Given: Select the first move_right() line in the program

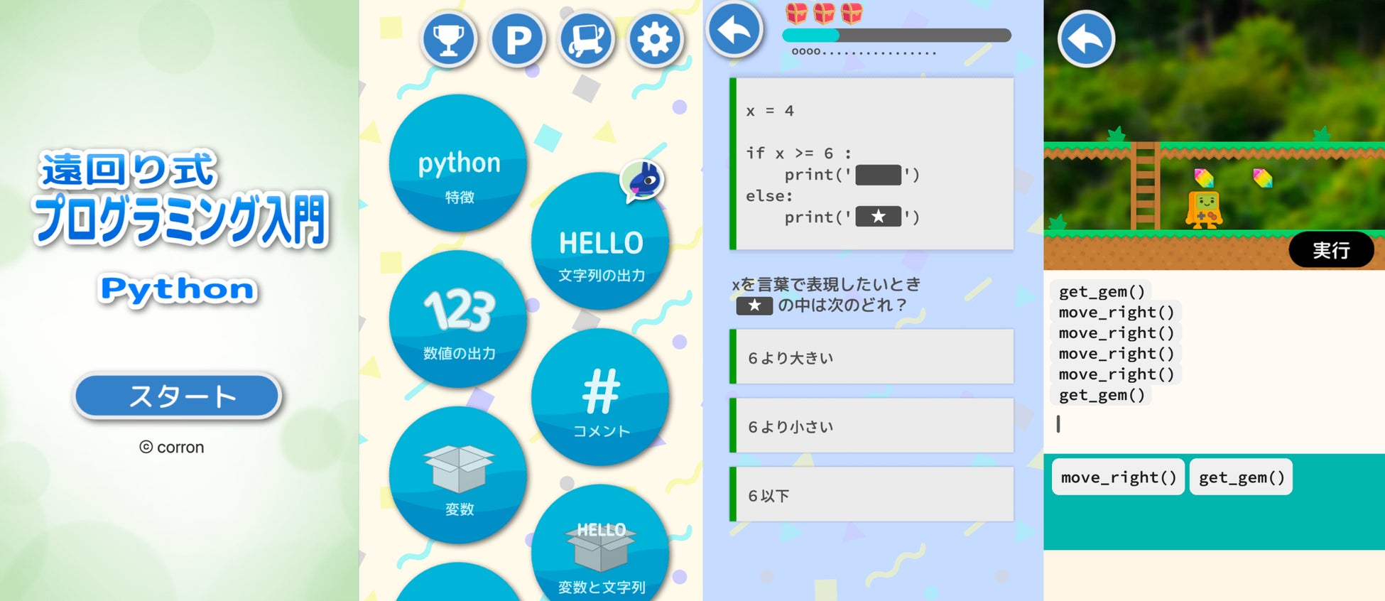Looking at the screenshot, I should click(1116, 312).
